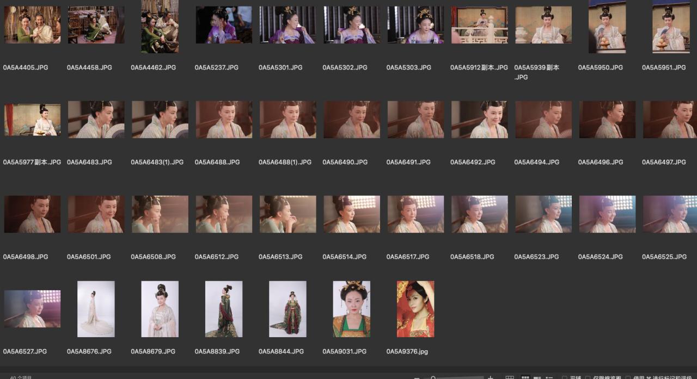Select the 0A5A9031.JPG headshot thumbnail
The image size is (697, 379).
point(352,309)
